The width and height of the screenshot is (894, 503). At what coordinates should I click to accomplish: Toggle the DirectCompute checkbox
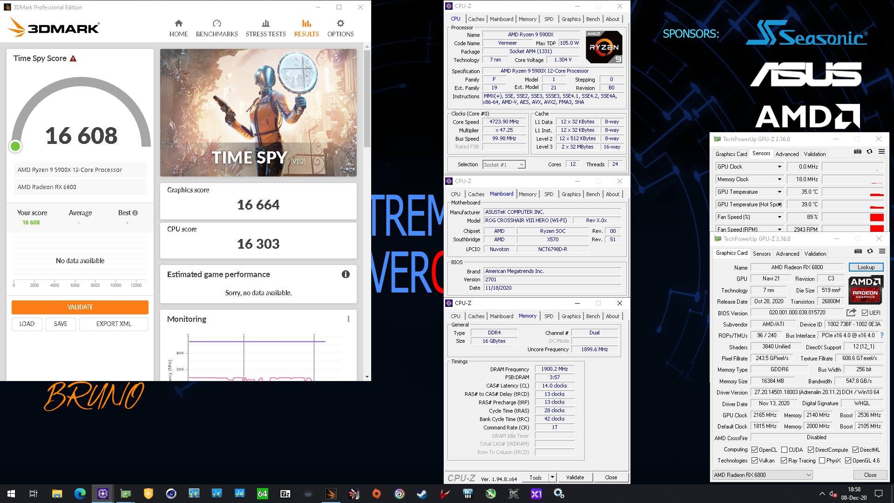[x=811, y=449]
